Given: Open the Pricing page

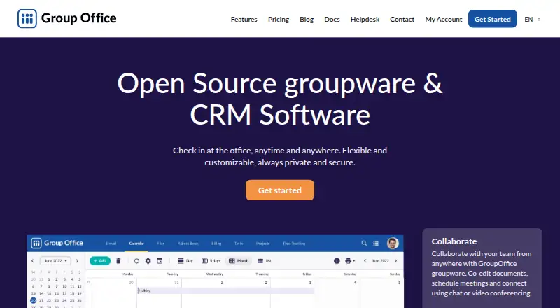Looking at the screenshot, I should pyautogui.click(x=279, y=20).
